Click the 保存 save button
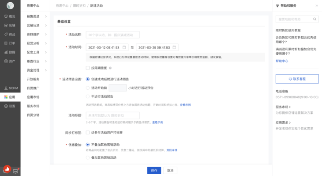322x176 pixels. pyautogui.click(x=154, y=170)
